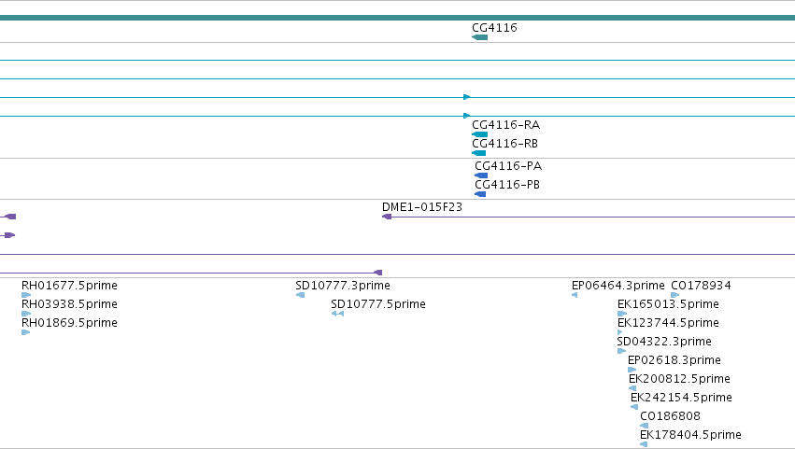Click the CO178934 EST label
Viewport: 795px width, 449px height.
tap(701, 286)
